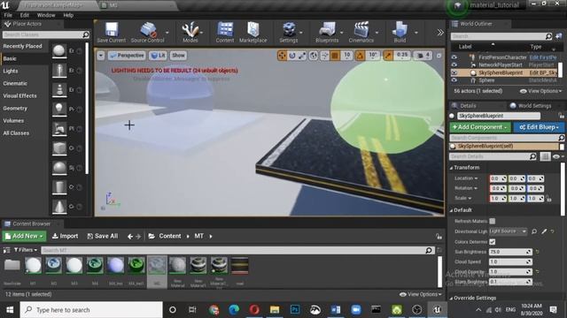This screenshot has width=567, height=318.
Task: Select the scale gizmo tool in viewport
Action: pyautogui.click(x=302, y=55)
